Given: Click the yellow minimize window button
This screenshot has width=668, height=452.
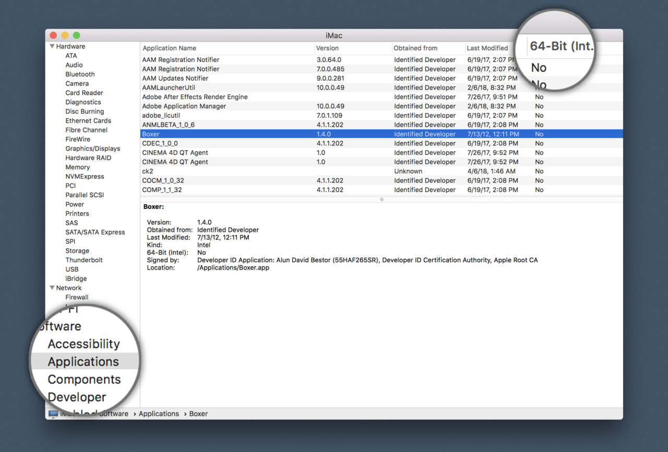Looking at the screenshot, I should (x=65, y=35).
